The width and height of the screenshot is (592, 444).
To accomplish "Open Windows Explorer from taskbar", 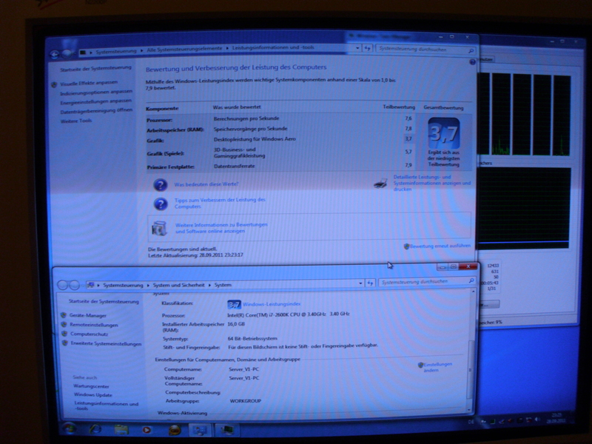I will click(121, 430).
